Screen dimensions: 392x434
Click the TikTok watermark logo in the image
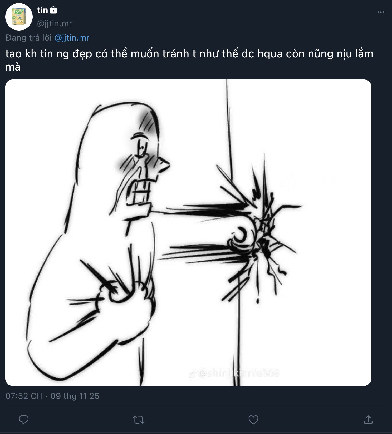192,374
